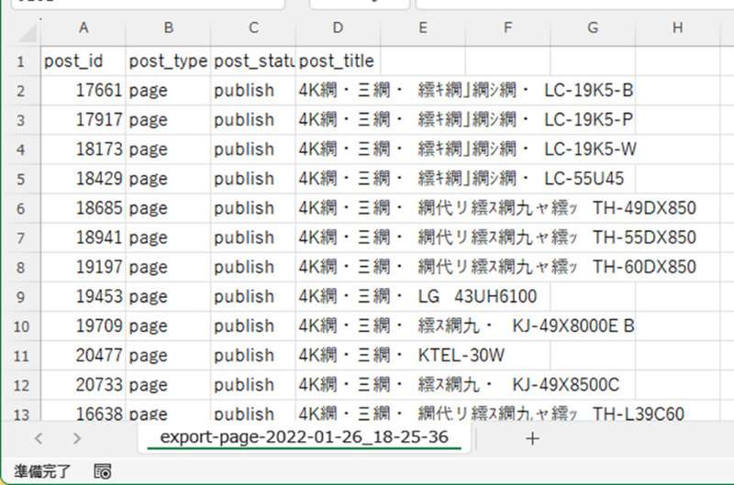The width and height of the screenshot is (734, 485).
Task: Select cell containing 18685
Action: pos(83,208)
